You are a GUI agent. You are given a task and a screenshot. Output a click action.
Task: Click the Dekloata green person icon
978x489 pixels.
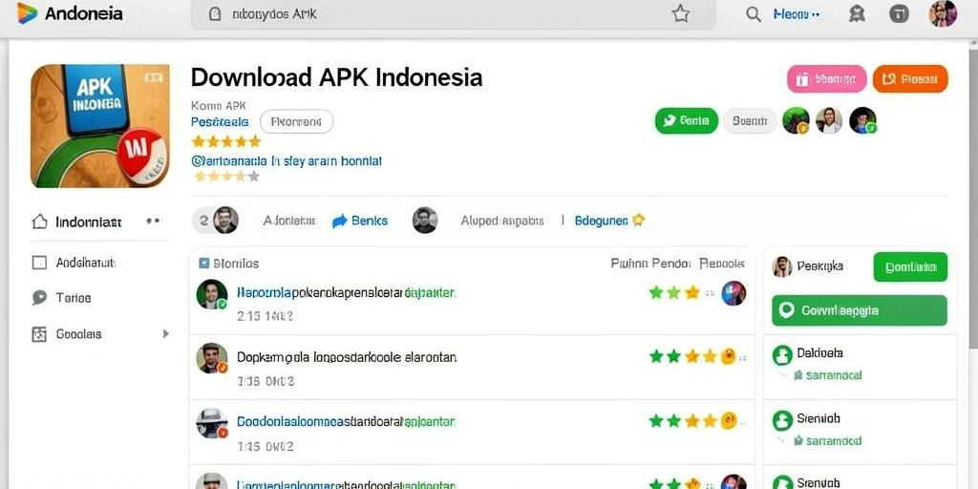point(782,355)
